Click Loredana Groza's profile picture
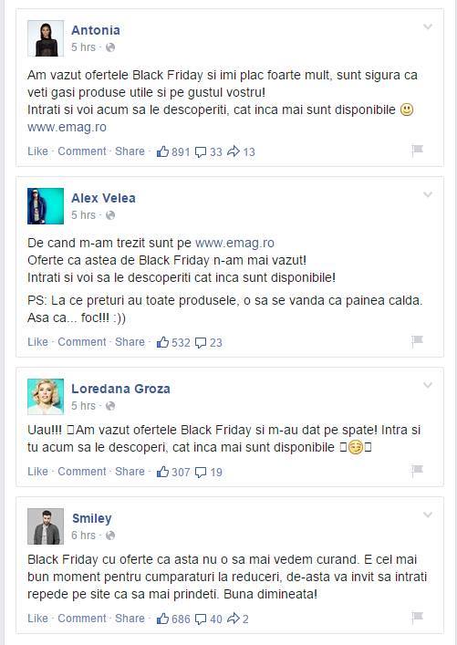The height and width of the screenshot is (645, 457). (x=46, y=397)
